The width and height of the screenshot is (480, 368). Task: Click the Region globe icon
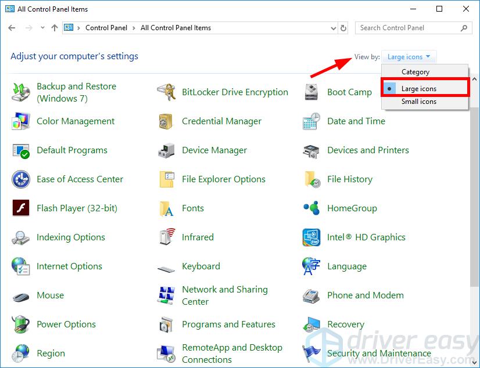[x=21, y=353]
